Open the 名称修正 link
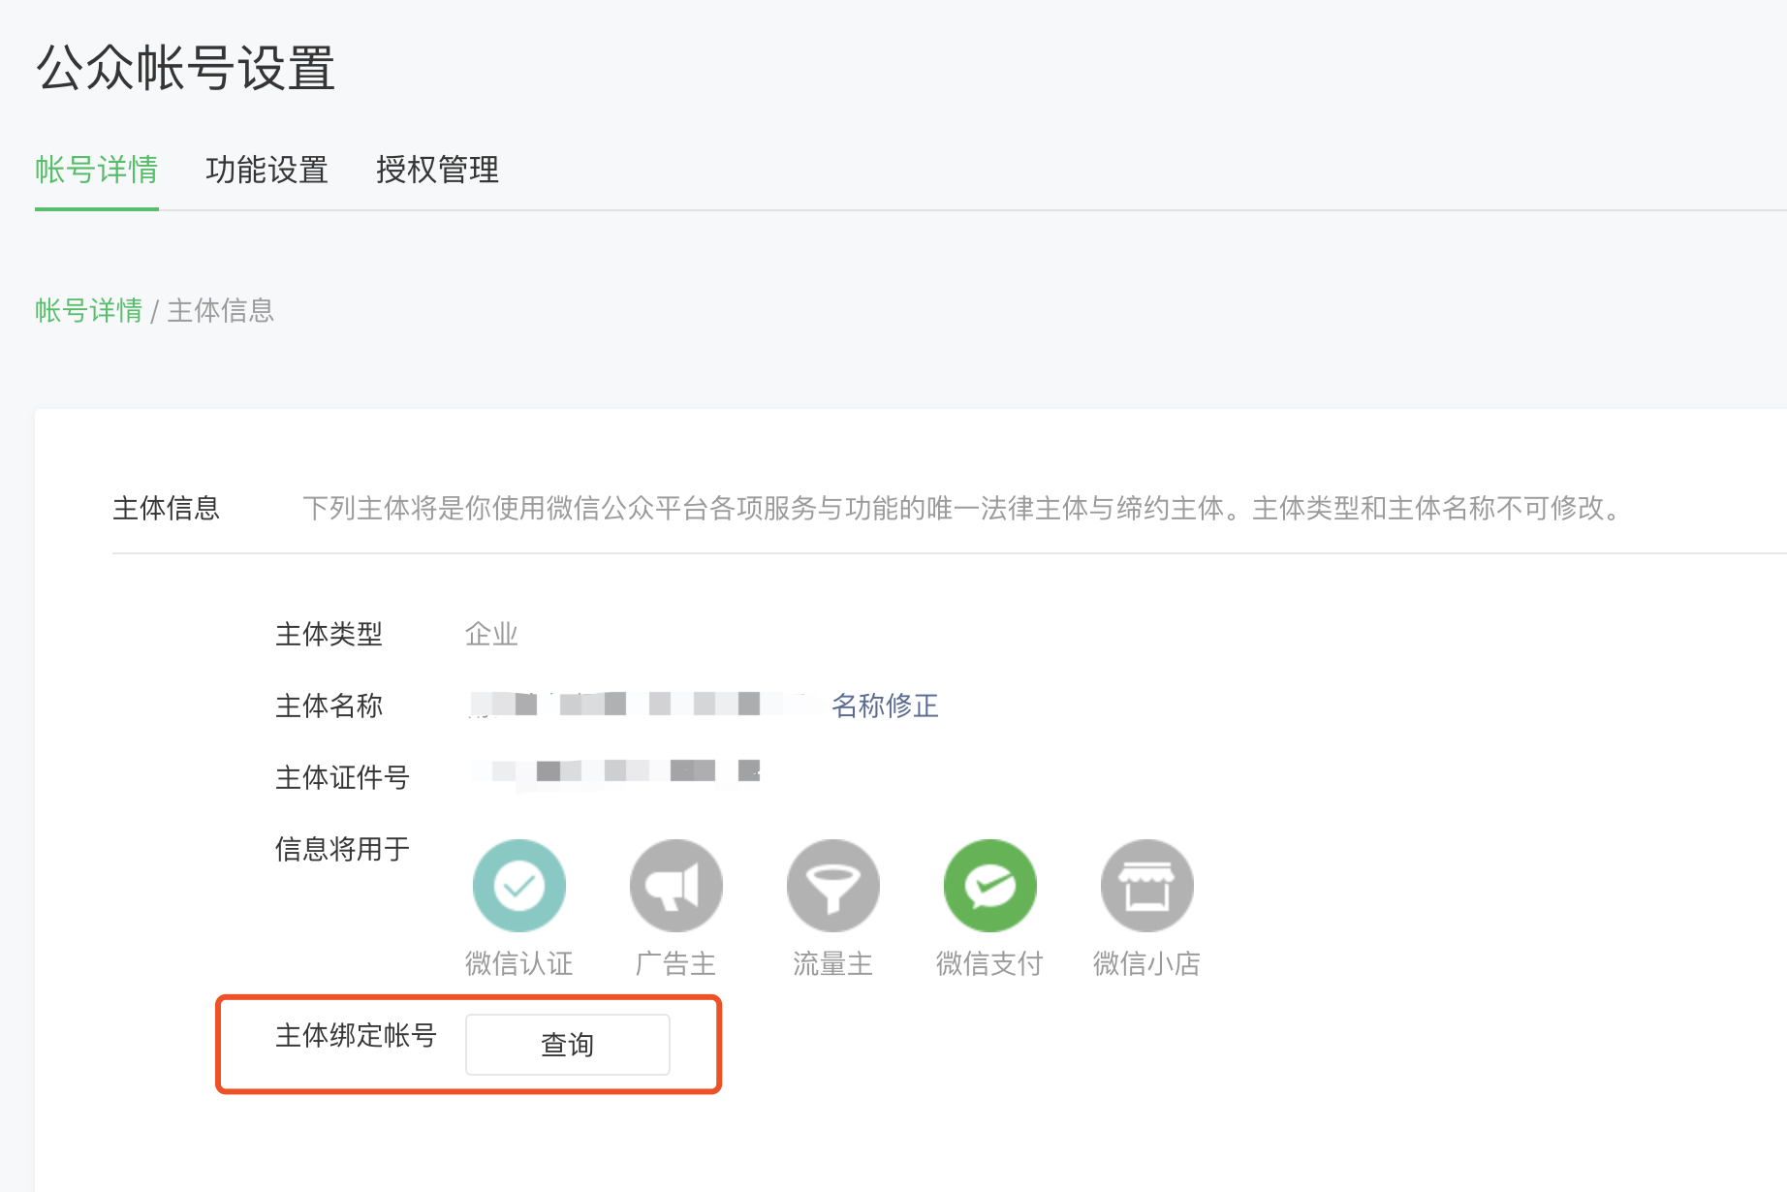 click(885, 706)
